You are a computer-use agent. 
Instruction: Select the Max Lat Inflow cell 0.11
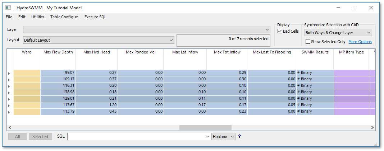click(x=185, y=99)
